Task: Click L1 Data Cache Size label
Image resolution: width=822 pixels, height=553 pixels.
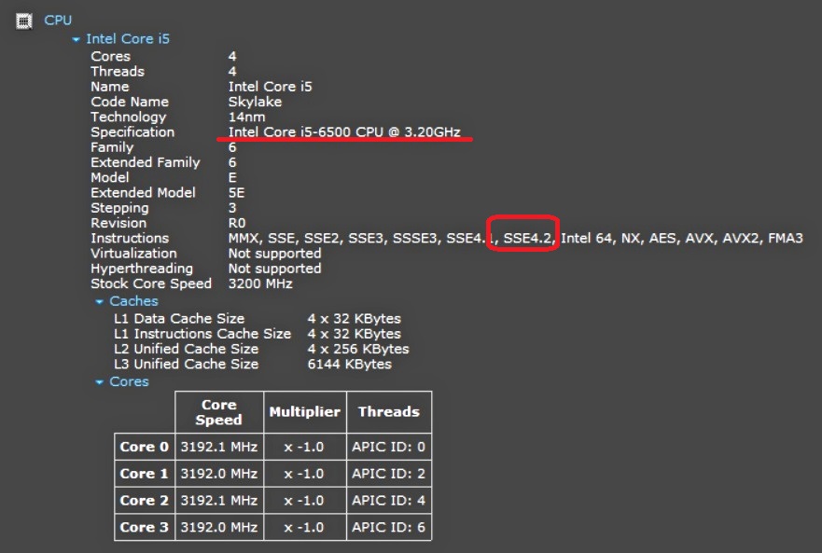Action: click(x=179, y=319)
